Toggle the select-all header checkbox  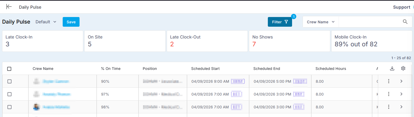tap(9, 69)
